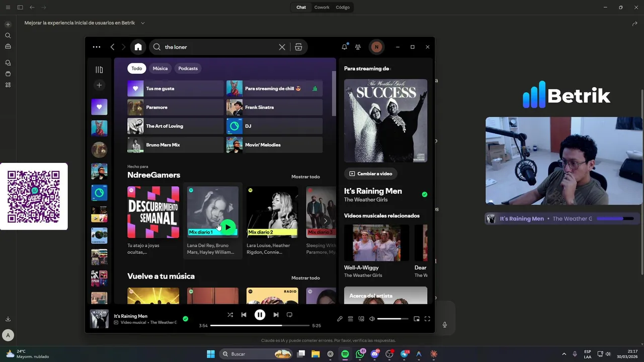Select the Todo filter chip

[137, 68]
